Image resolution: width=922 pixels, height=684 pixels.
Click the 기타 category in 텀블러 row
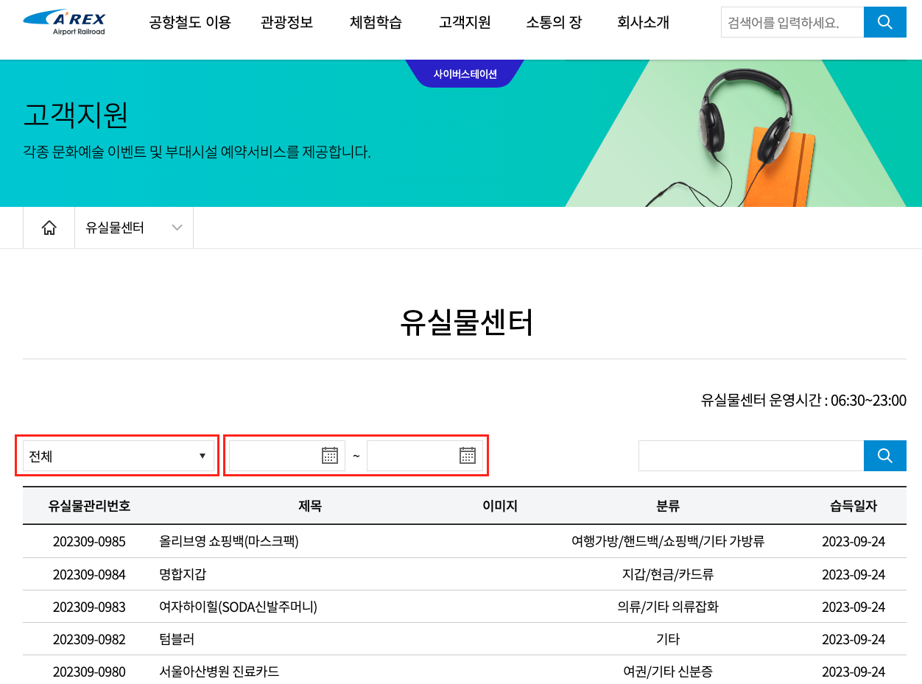668,639
